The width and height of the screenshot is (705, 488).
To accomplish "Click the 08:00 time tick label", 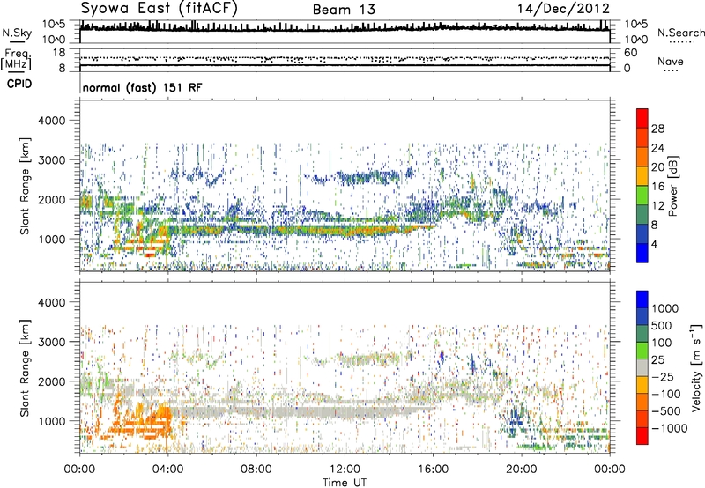I will coord(256,470).
